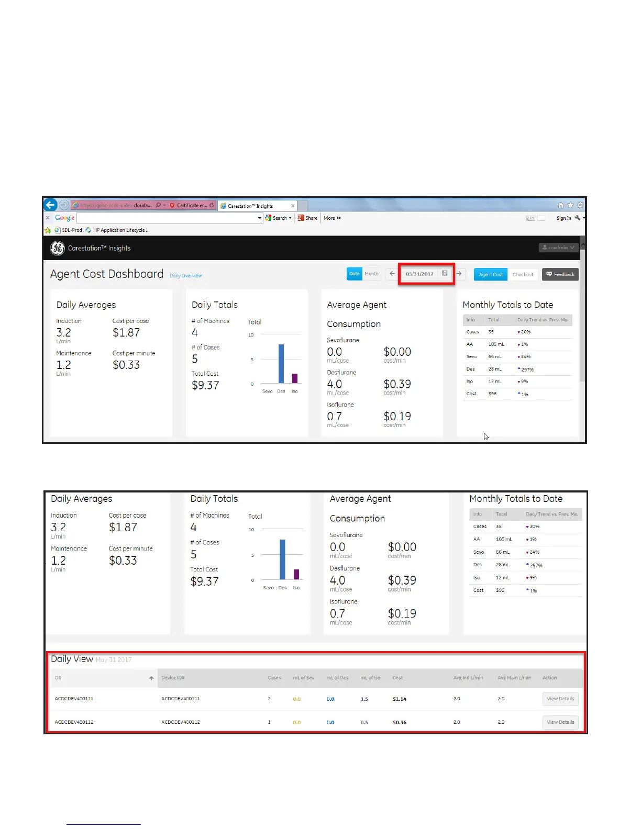Click Sign In on the Google toolbar
The width and height of the screenshot is (641, 829).
563,218
